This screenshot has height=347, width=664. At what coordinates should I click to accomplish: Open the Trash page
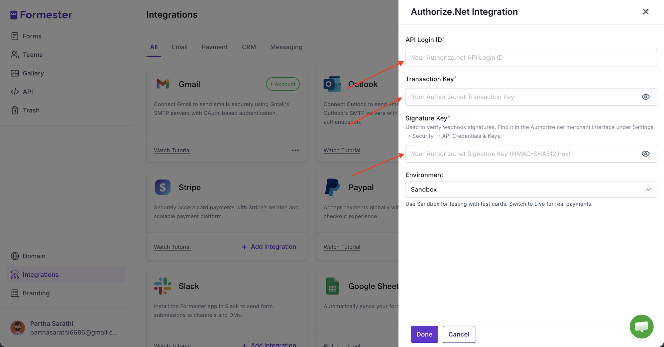(x=31, y=110)
